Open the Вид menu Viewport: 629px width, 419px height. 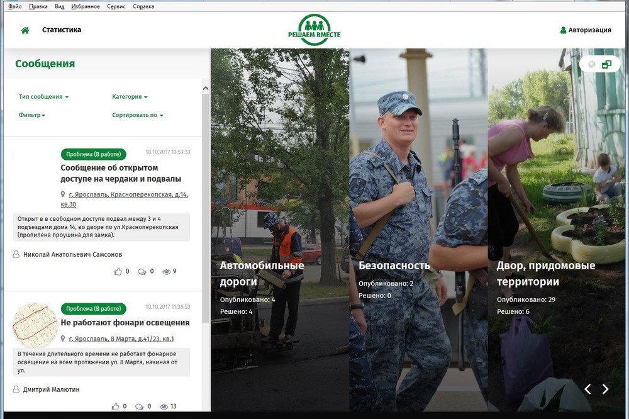59,6
